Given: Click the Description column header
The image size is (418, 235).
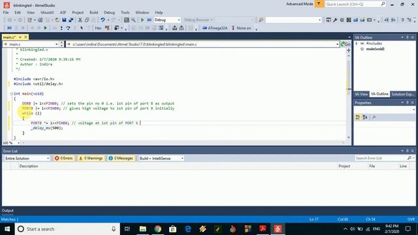Looking at the screenshot, I should [29, 166].
